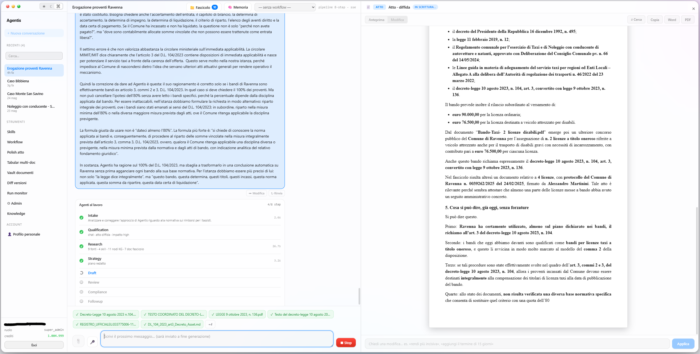
Task: Open conversation Noleggio con conducente
Action: pyautogui.click(x=34, y=108)
